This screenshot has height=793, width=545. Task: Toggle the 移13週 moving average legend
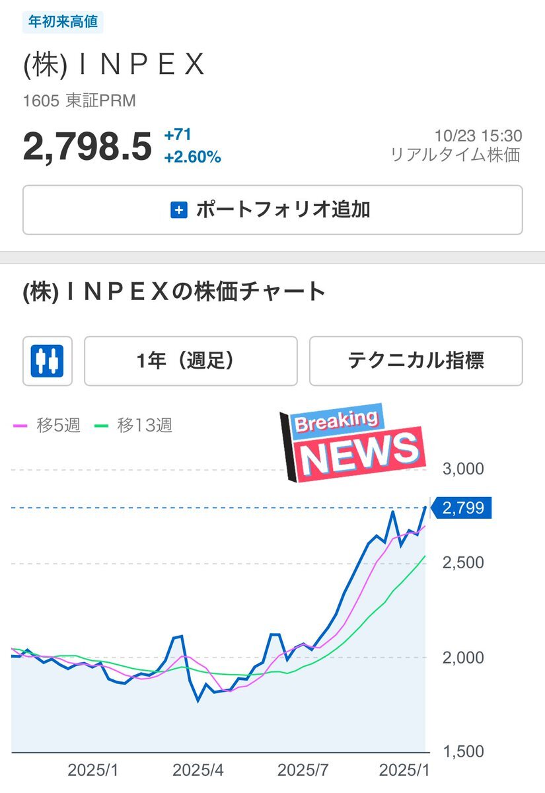134,426
